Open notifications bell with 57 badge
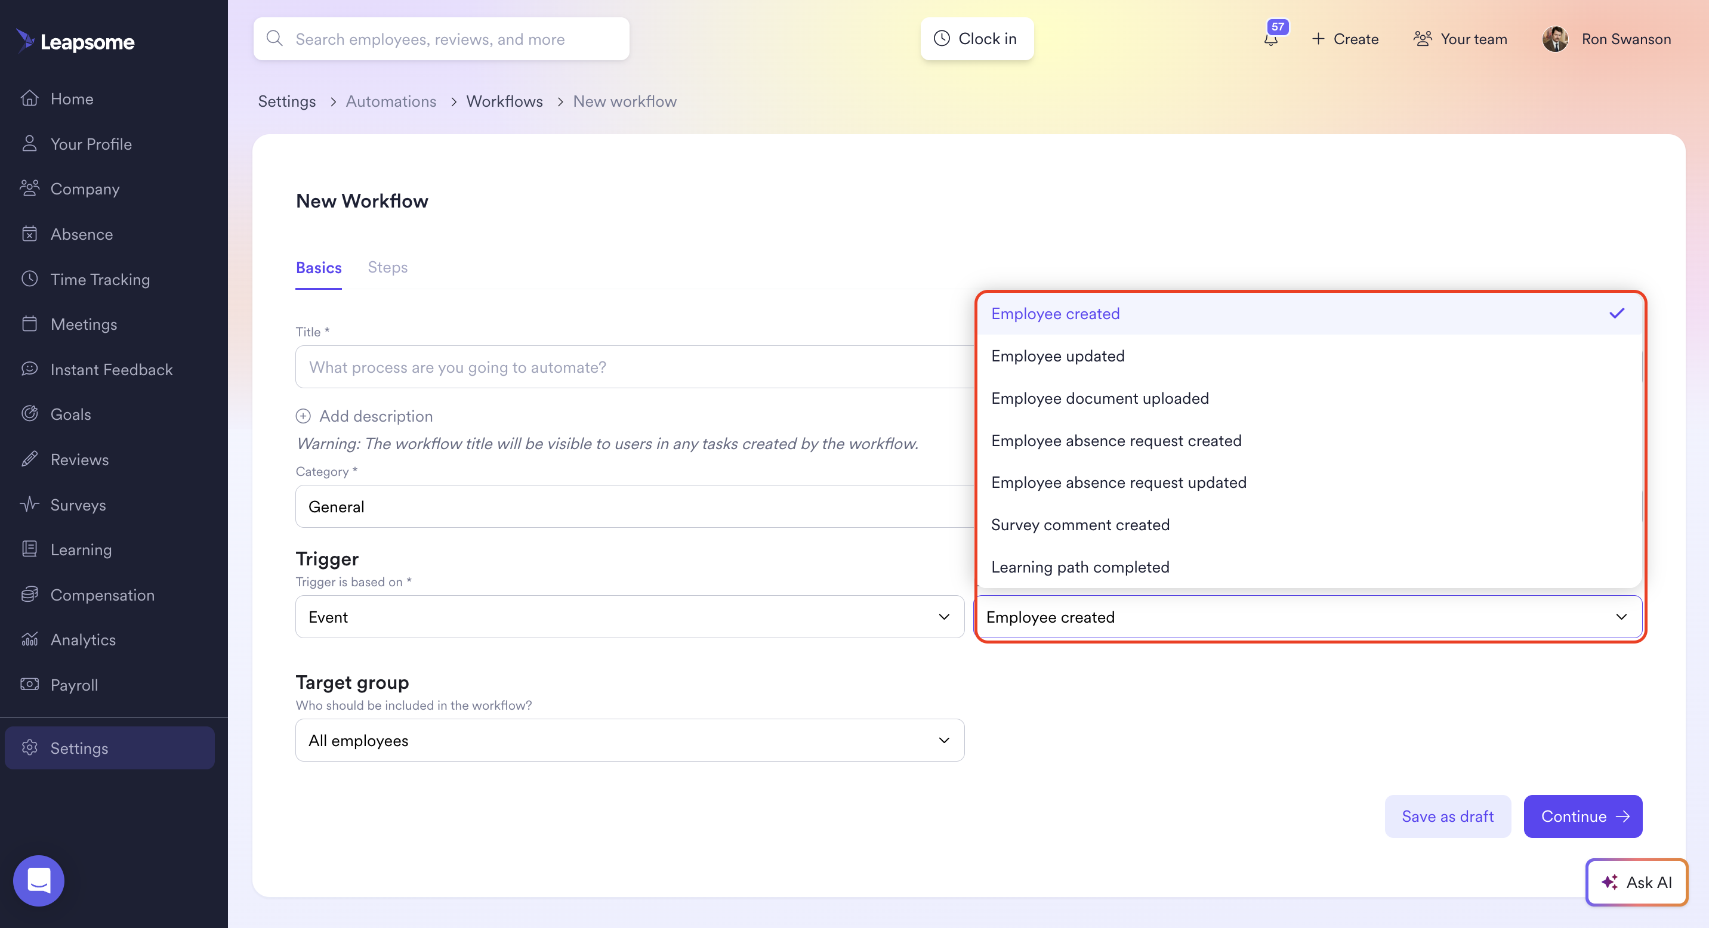Screen dimensions: 1709x928 [1271, 38]
